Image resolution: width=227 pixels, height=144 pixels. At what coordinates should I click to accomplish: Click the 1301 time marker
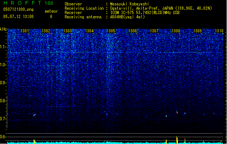tap(25, 31)
